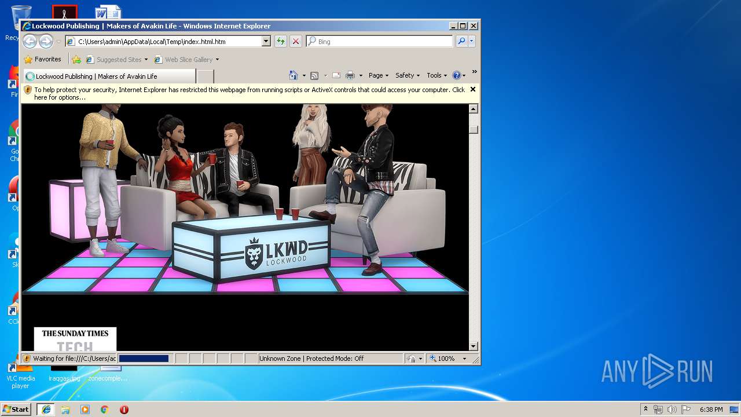Click the magnifier Search button
The image size is (741, 417).
461,41
